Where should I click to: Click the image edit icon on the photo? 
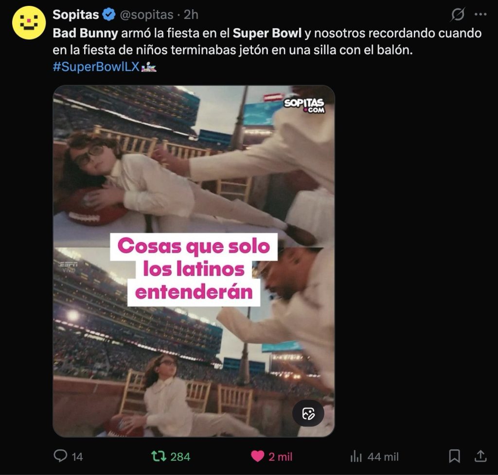tap(308, 413)
